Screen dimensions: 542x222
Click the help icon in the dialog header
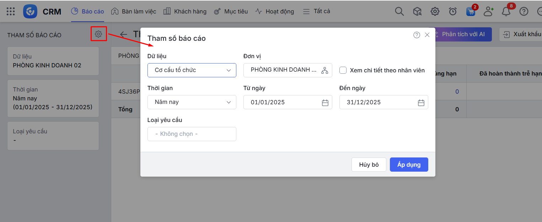417,35
